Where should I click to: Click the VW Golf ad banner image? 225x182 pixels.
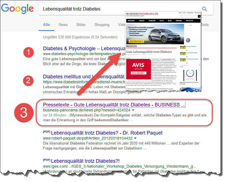155,34
